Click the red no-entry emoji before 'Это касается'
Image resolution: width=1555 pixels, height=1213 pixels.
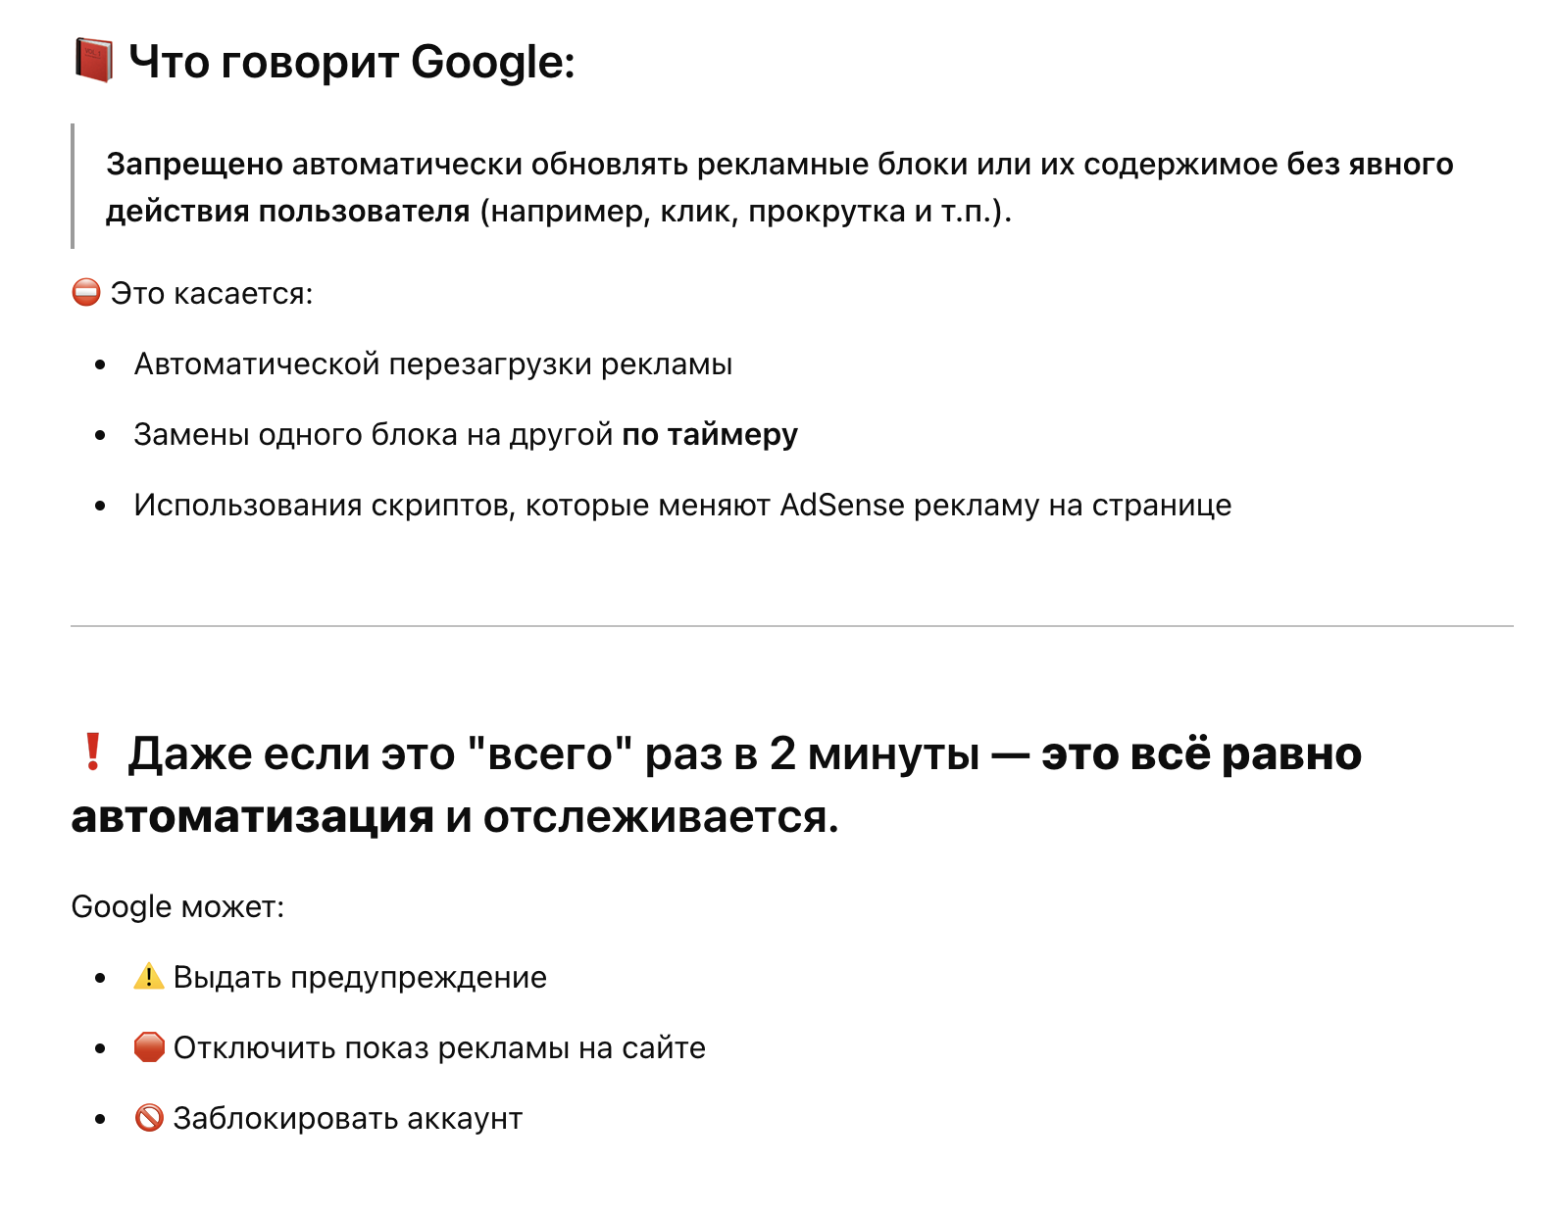[86, 292]
